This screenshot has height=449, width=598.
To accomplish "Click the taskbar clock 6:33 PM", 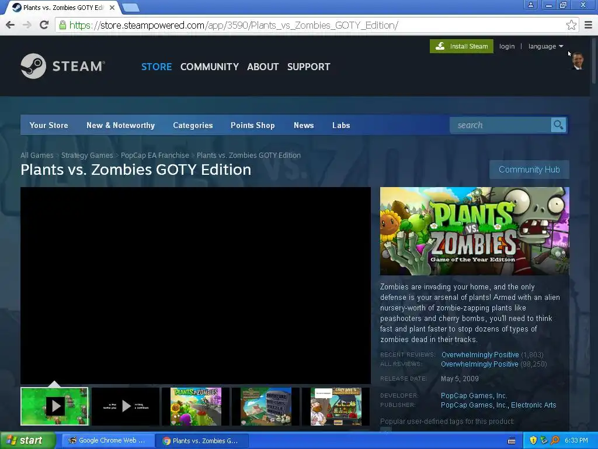I will (x=576, y=440).
